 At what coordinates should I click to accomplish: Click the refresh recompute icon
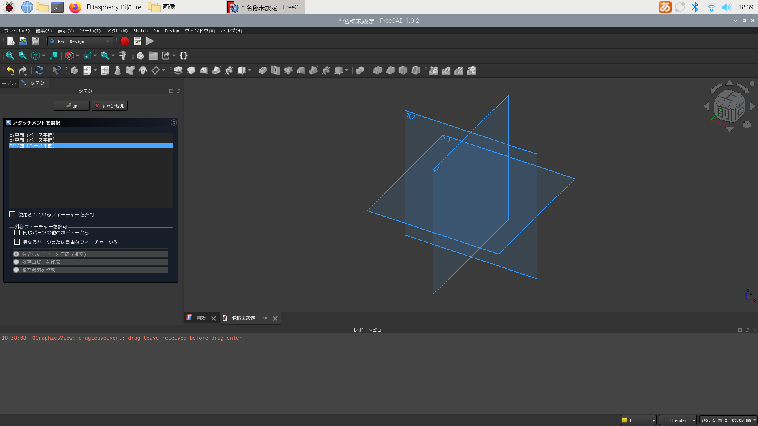(x=39, y=70)
